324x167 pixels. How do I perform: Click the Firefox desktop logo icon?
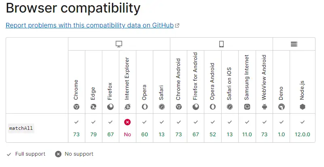pyautogui.click(x=110, y=107)
